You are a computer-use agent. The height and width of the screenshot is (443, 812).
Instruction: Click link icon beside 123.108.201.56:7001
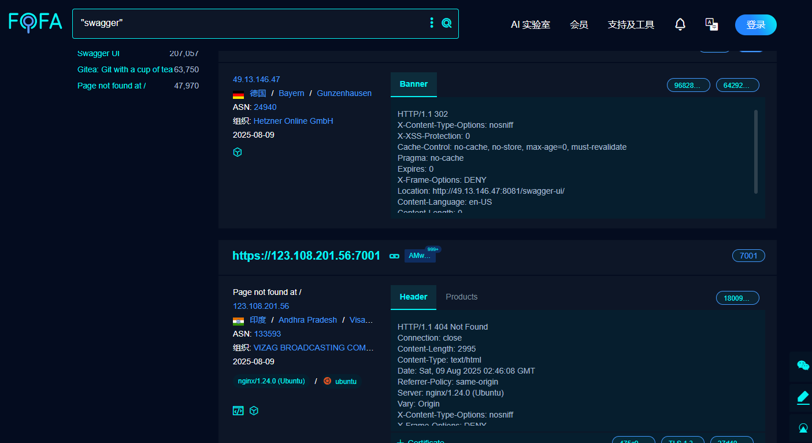(395, 256)
